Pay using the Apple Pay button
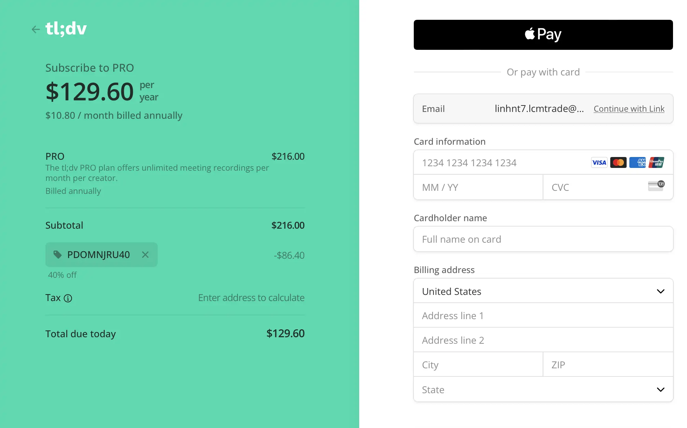Screen dimensions: 687x428 click(543, 35)
